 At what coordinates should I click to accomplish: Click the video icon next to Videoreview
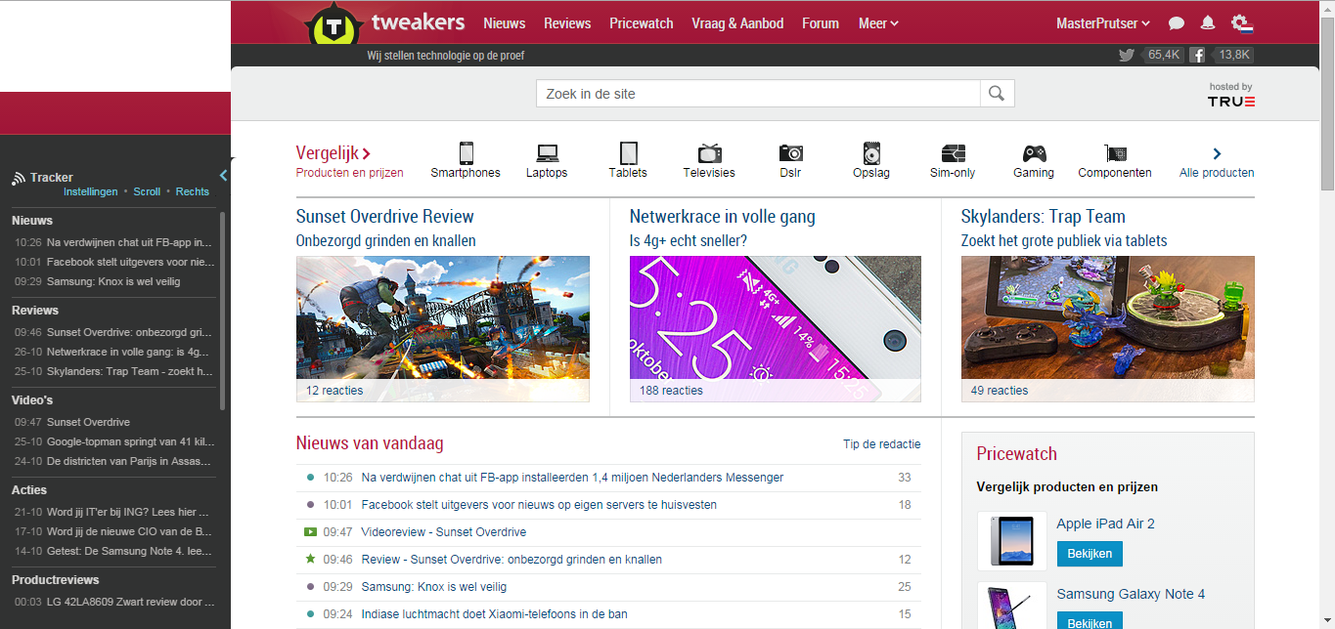311,532
